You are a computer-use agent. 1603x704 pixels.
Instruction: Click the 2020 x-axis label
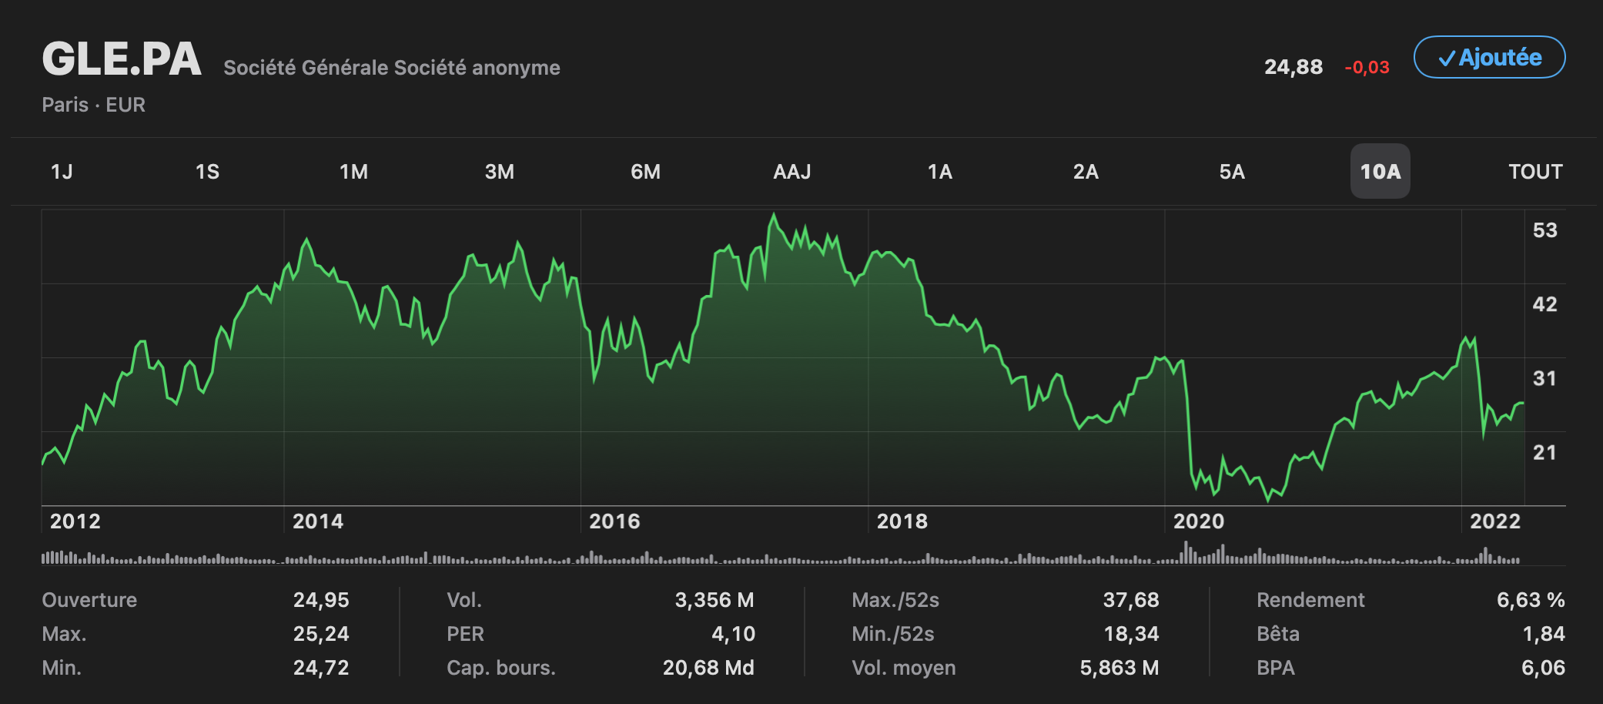coord(1199,521)
